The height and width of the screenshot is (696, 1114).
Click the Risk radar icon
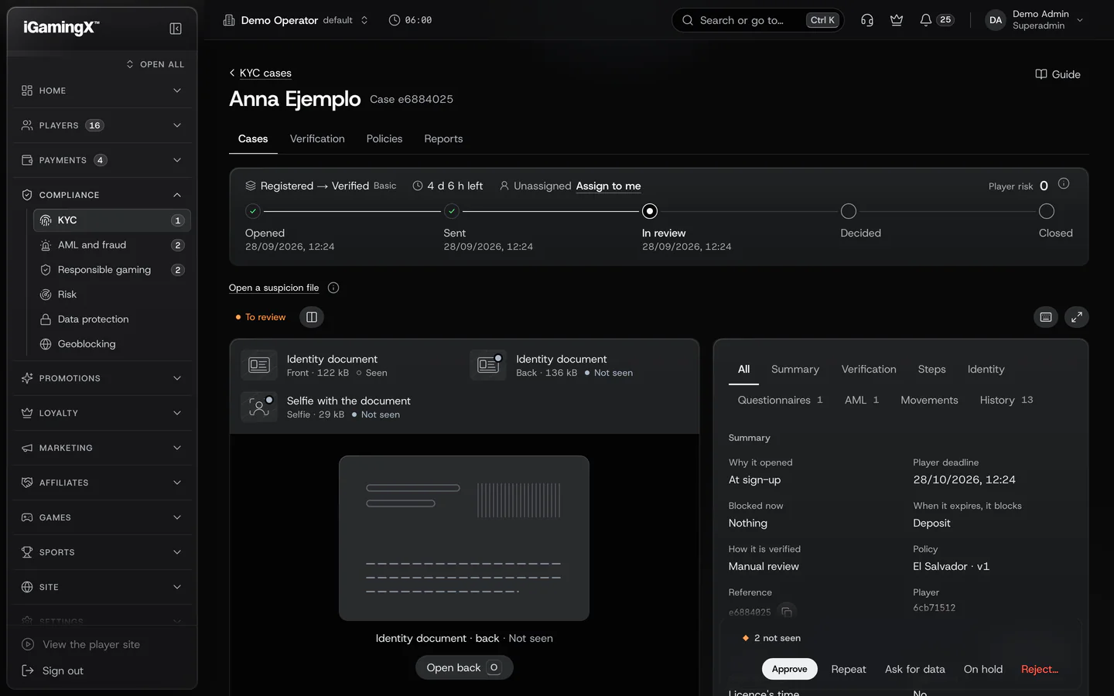click(x=46, y=295)
